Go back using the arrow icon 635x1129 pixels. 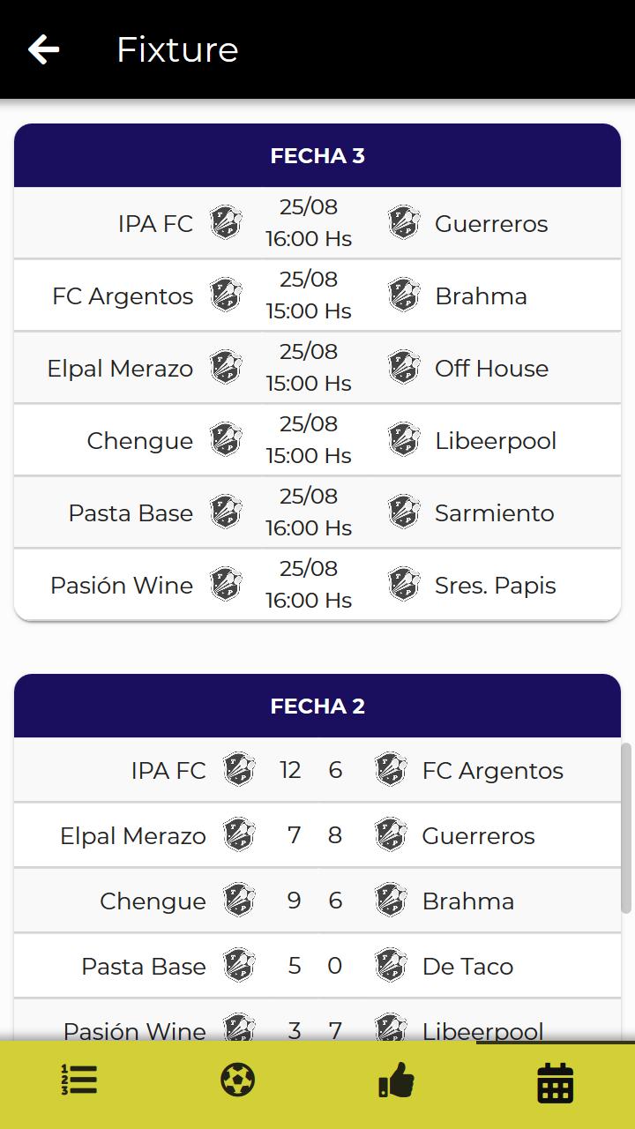coord(43,49)
